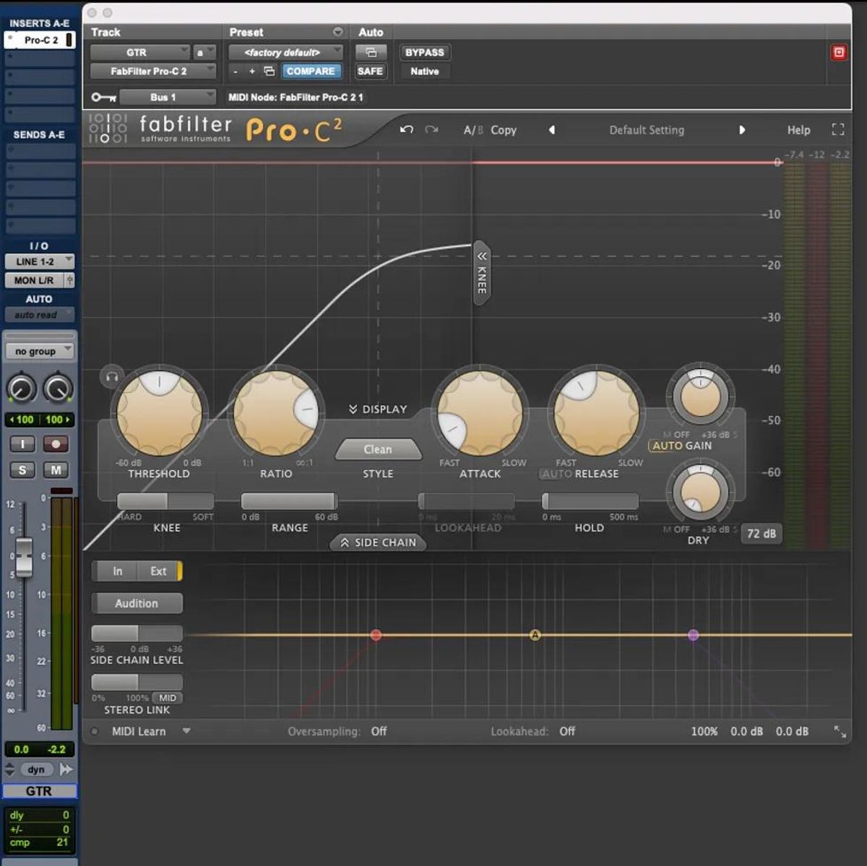This screenshot has height=866, width=867.
Task: Open the auto read automation dropdown
Action: 40,315
